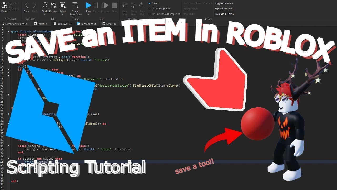This screenshot has width=337, height=190.
Task: Click the final 'end)' on line 50
Action: [14, 181]
